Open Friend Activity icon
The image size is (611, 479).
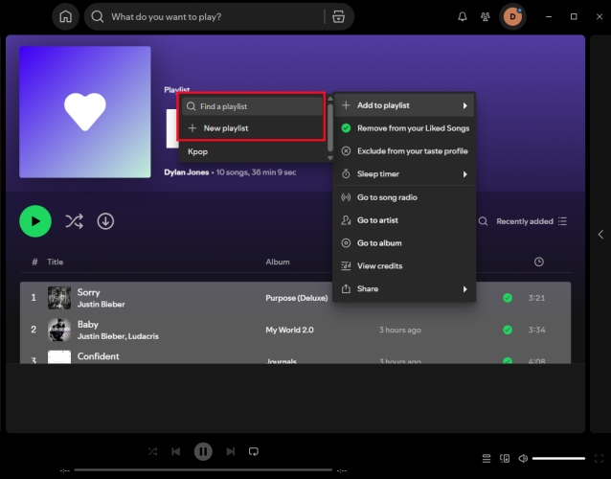pos(486,16)
